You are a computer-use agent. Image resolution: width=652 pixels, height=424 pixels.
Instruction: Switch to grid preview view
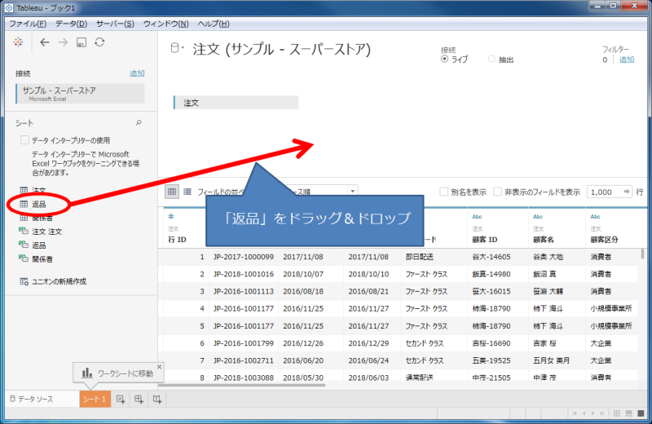click(x=172, y=192)
